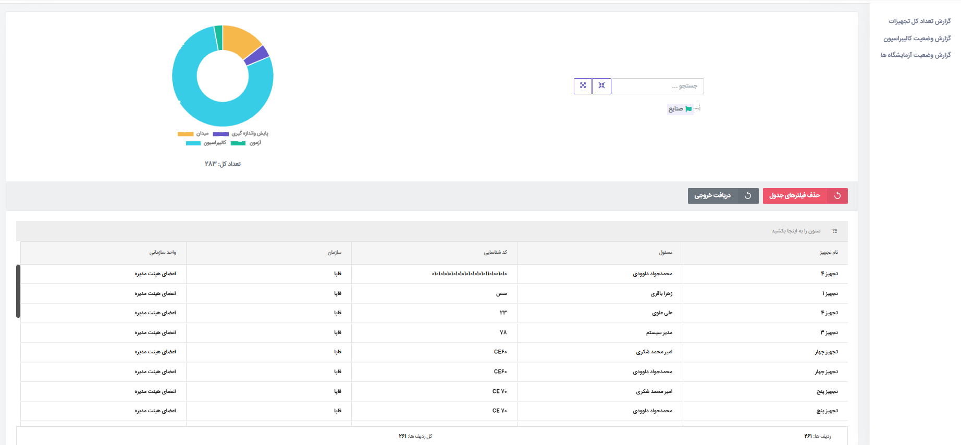Open the گزارش وضعیت کالیبراسیون report

coord(917,39)
